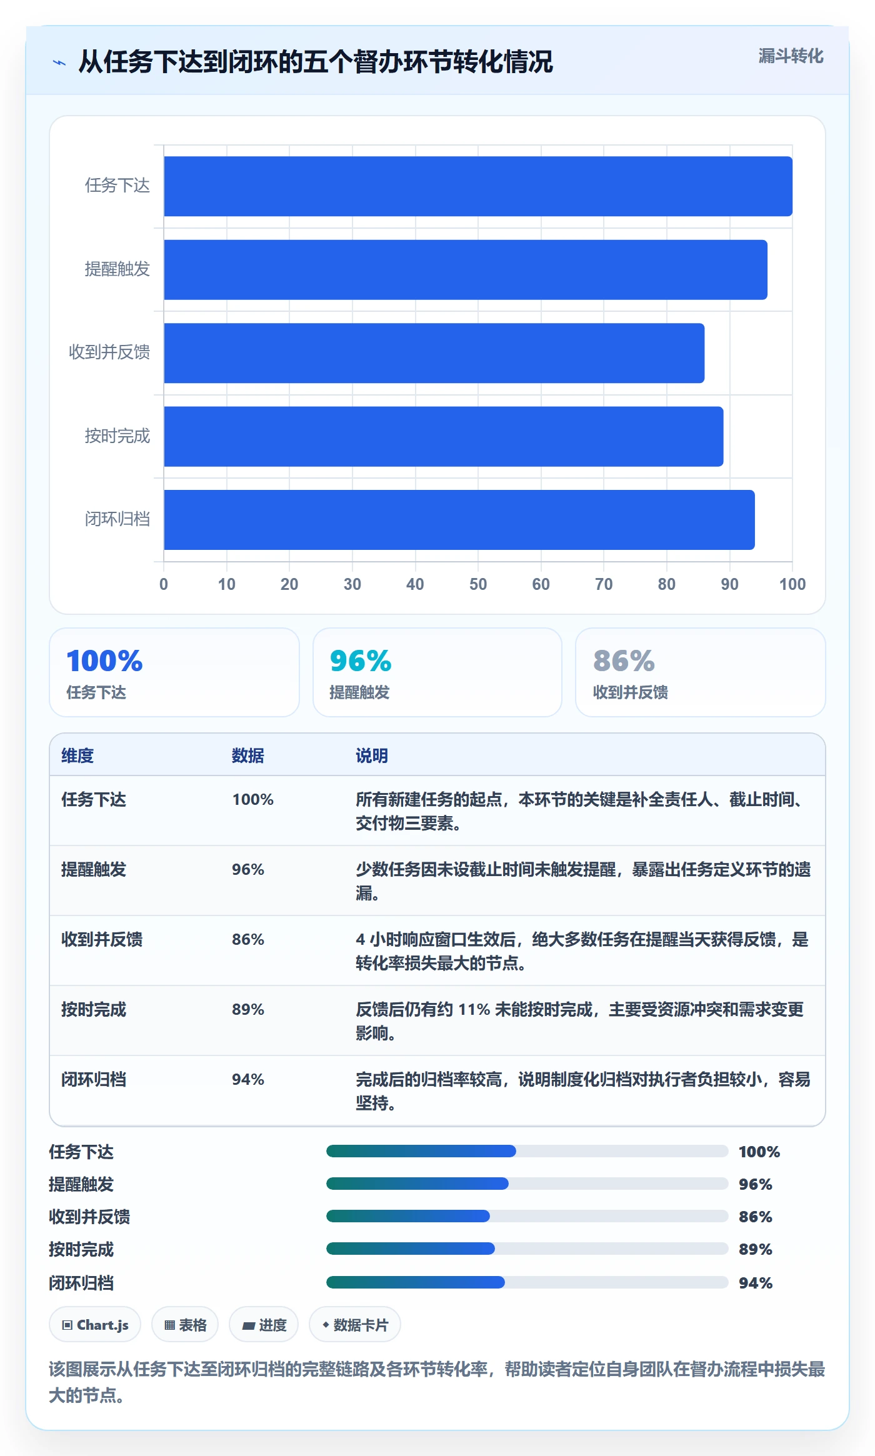Select the 表格 chip

point(185,1324)
